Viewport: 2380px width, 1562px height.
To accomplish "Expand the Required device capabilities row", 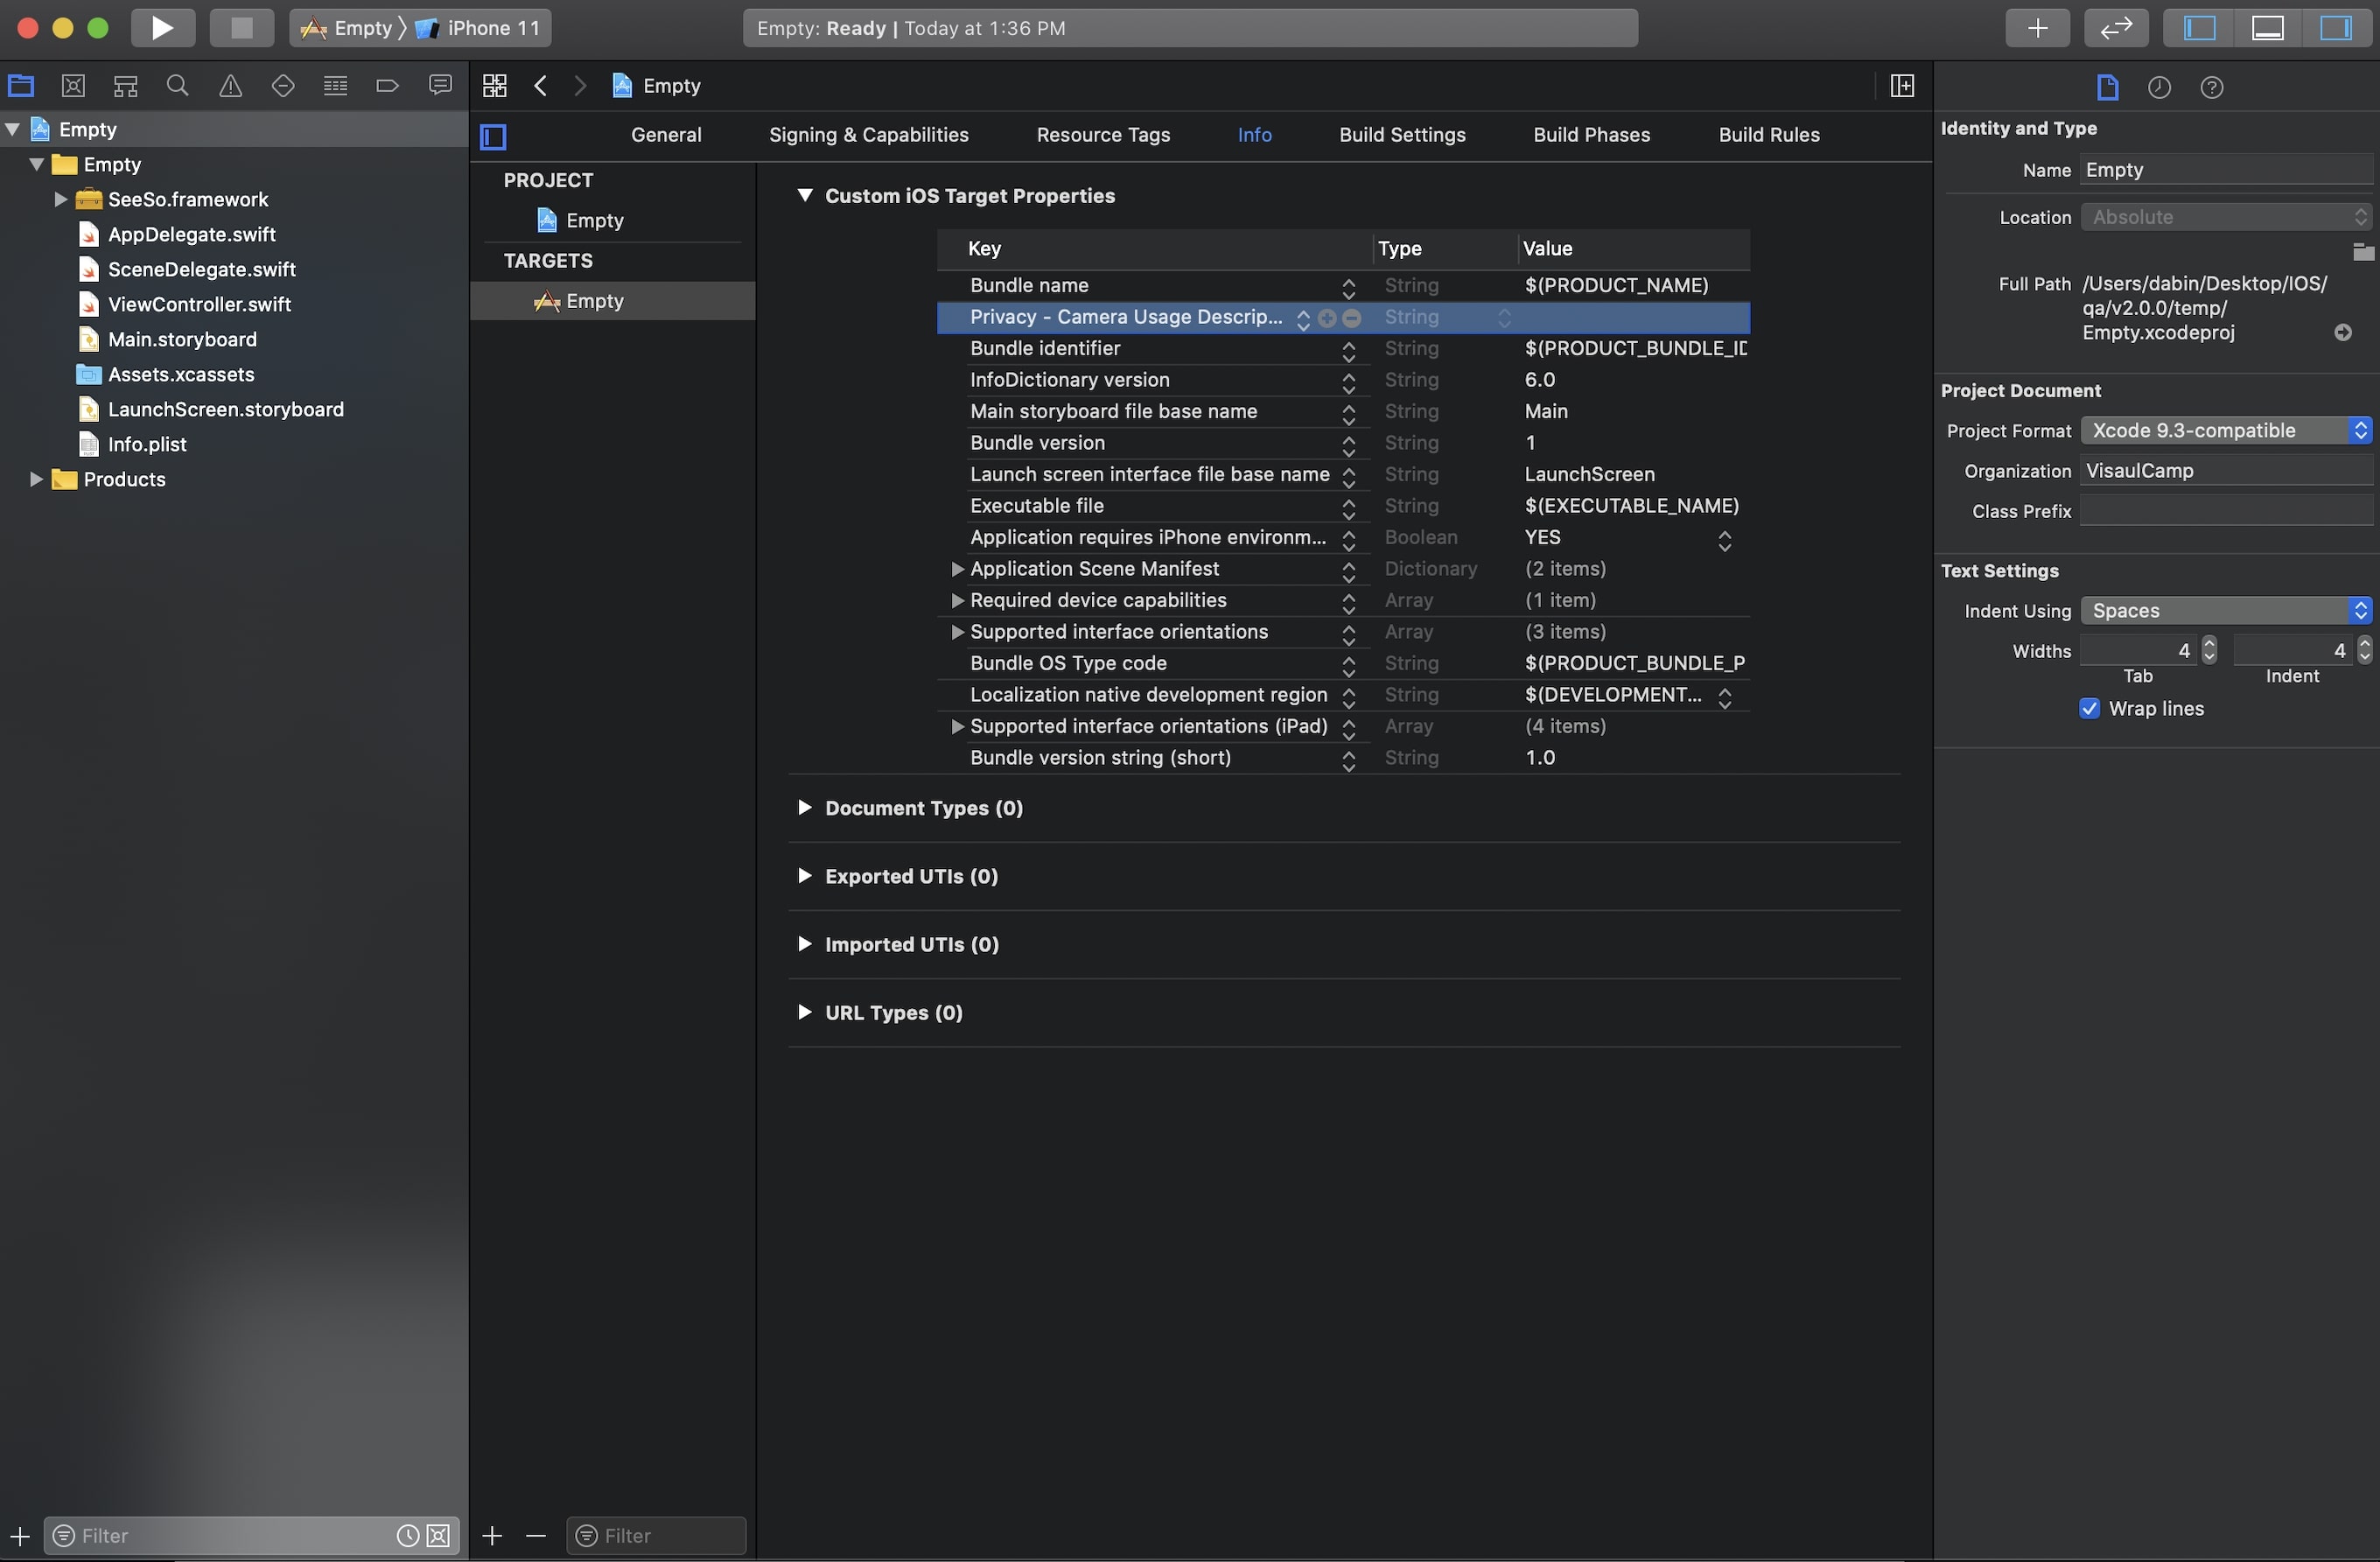I will pyautogui.click(x=957, y=601).
